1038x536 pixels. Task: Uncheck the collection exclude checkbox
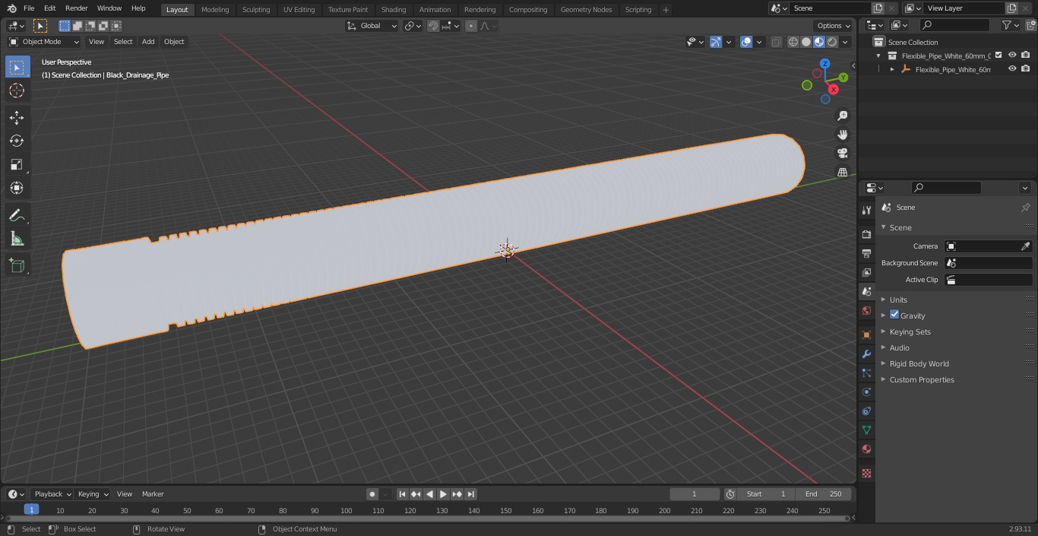click(x=998, y=55)
